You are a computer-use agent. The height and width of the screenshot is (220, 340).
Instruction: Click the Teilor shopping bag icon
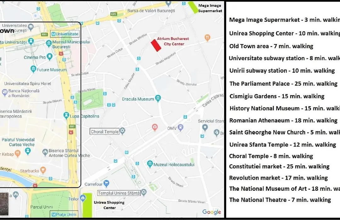tap(83, 197)
